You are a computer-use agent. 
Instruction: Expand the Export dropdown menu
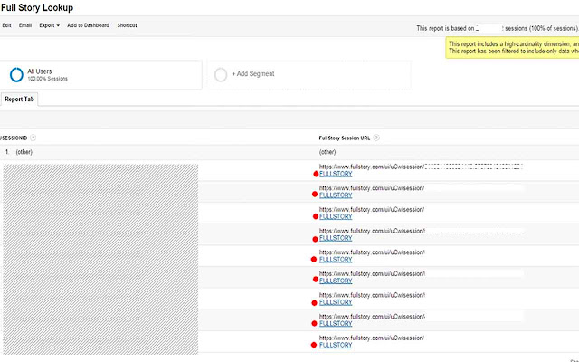coord(49,25)
